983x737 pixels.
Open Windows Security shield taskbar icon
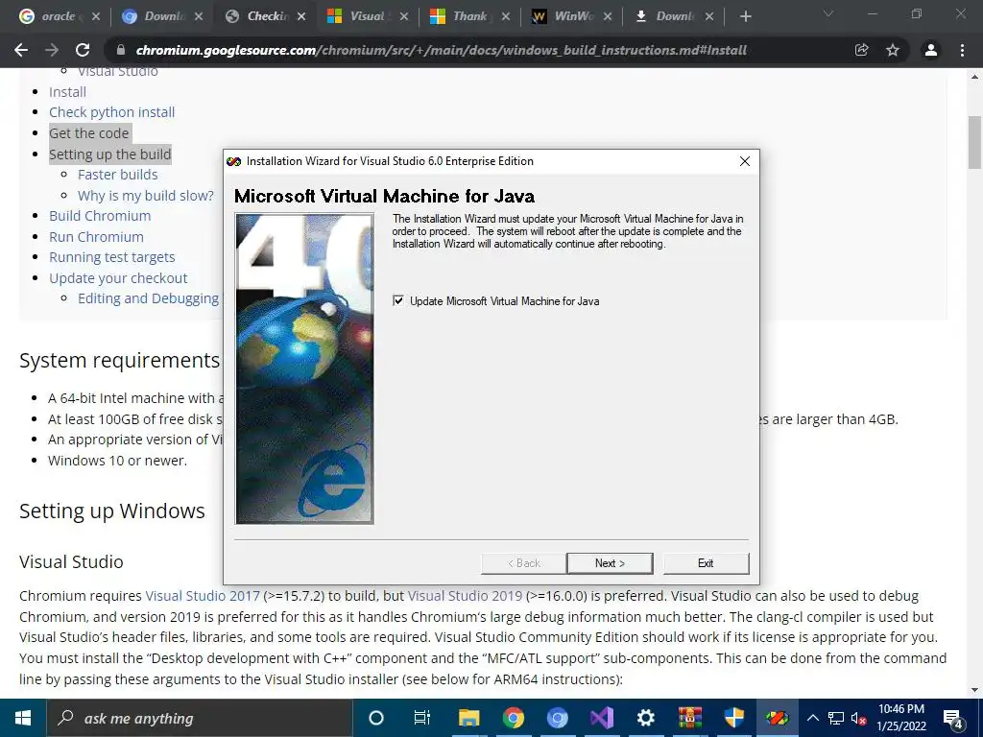click(x=733, y=718)
